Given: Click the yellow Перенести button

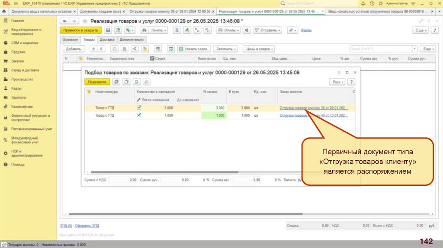Looking at the screenshot, I should click(96, 82).
